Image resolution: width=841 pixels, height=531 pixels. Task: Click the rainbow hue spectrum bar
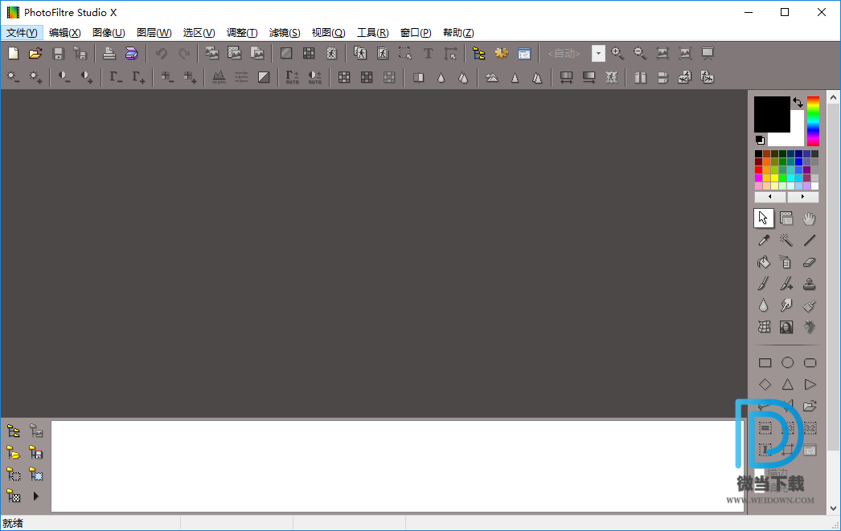tap(813, 121)
